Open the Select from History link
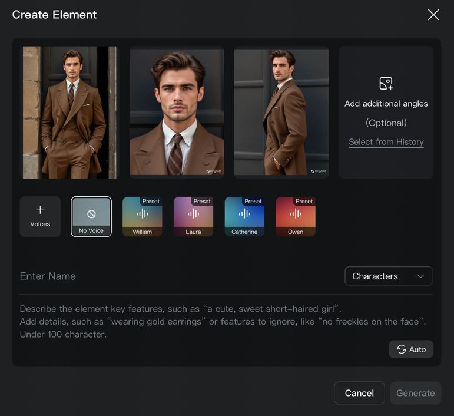 point(386,142)
